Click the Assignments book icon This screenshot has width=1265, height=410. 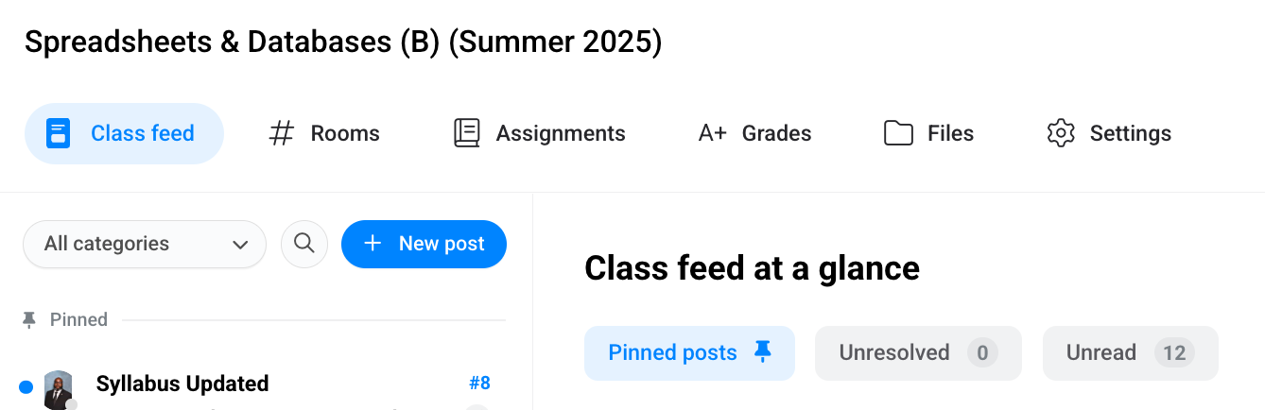467,133
